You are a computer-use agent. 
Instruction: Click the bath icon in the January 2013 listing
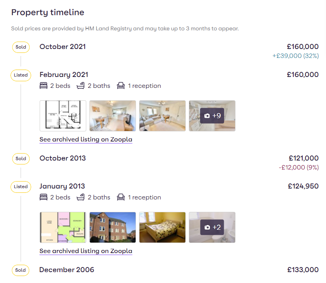[81, 197]
